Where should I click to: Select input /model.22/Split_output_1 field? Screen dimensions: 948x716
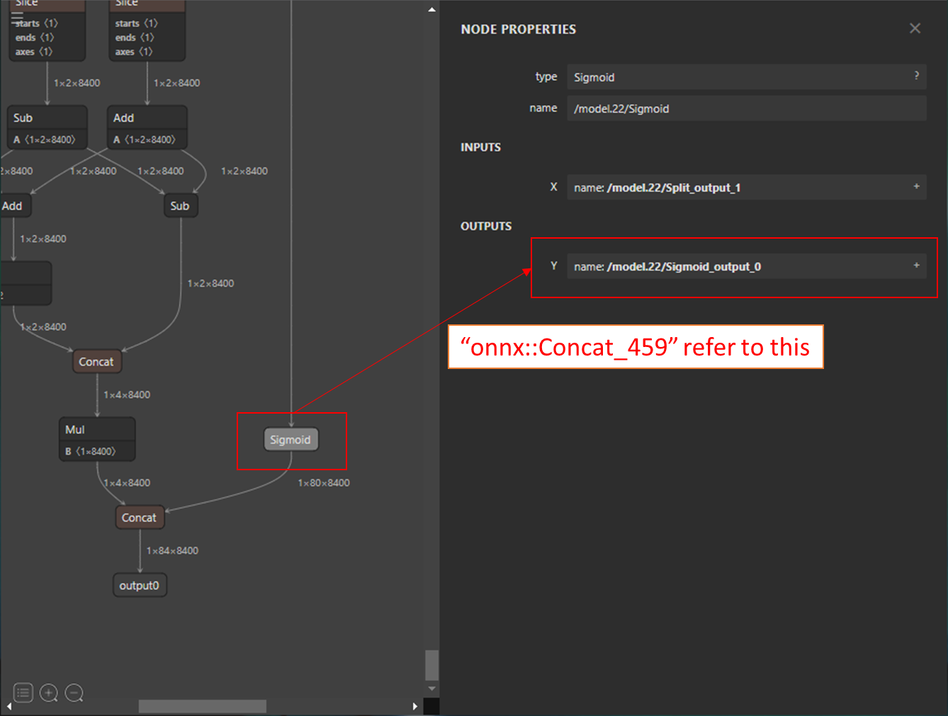(x=746, y=187)
